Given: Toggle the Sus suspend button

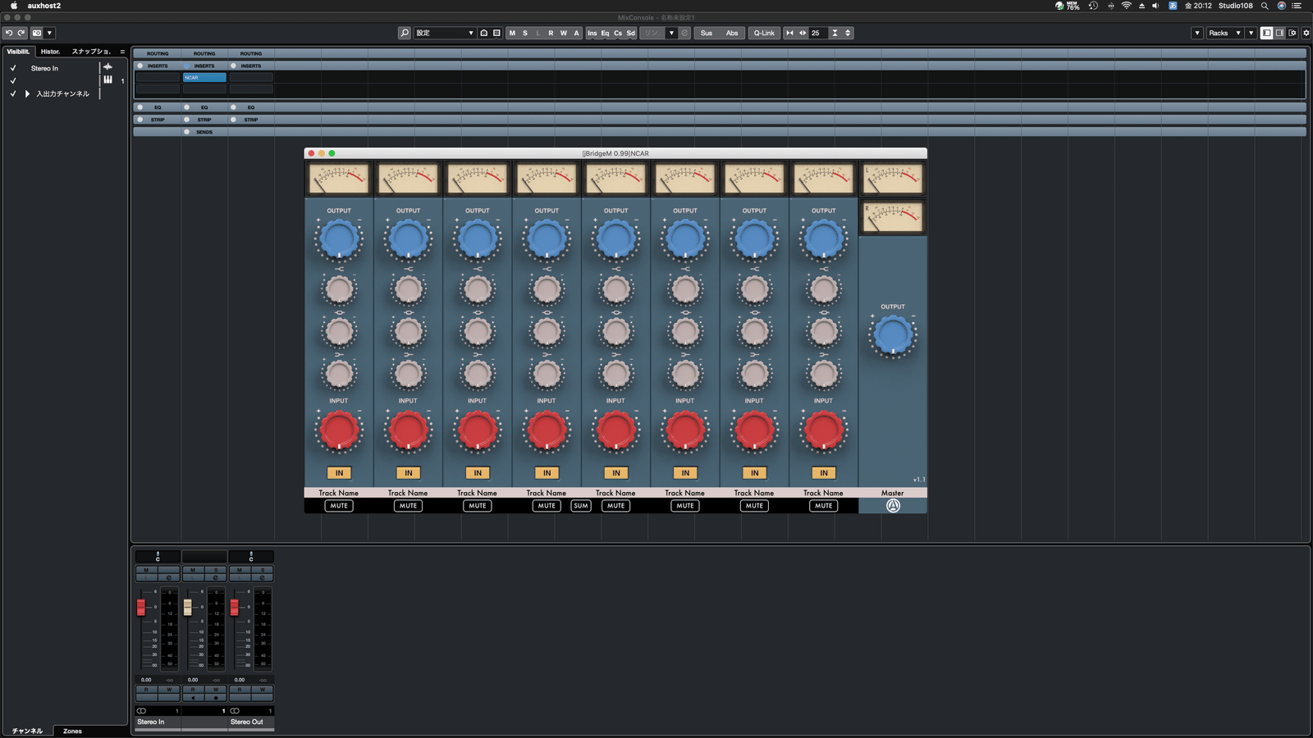Looking at the screenshot, I should [707, 33].
